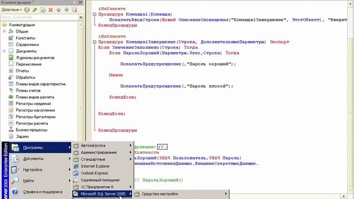354x199 pixels.
Task: Click the Обработки icon in tree
Action: pyautogui.click(x=11, y=77)
